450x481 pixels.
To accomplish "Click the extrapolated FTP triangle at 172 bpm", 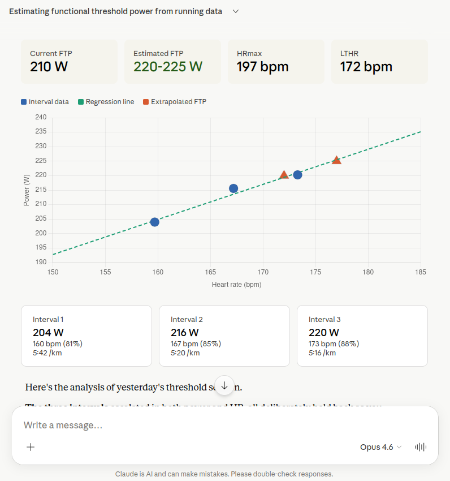I will pyautogui.click(x=284, y=175).
